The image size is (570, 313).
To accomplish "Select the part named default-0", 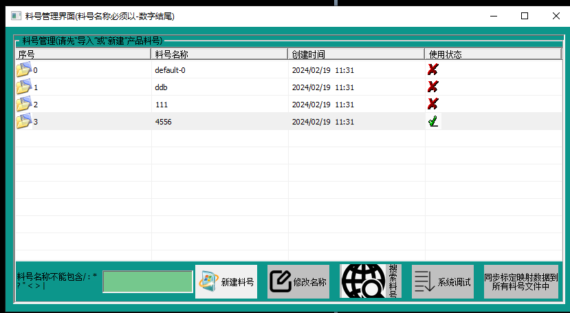I will point(170,70).
